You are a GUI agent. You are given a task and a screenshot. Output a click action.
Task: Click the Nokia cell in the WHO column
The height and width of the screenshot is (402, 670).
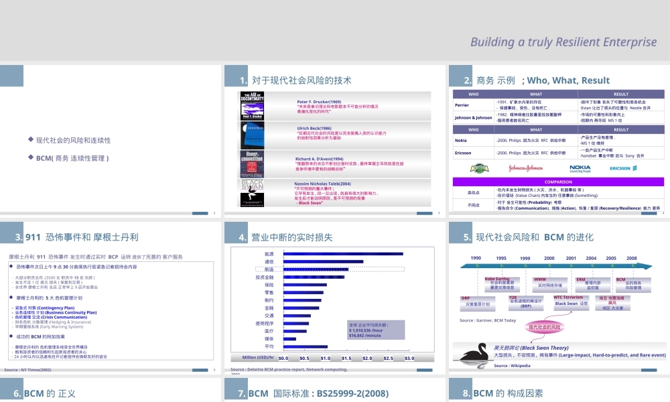[474, 140]
